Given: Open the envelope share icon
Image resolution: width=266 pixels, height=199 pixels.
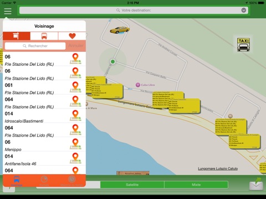Looking at the screenshot, I should pos(257,184).
